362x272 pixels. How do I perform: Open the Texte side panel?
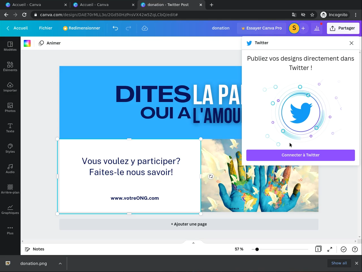(x=10, y=128)
